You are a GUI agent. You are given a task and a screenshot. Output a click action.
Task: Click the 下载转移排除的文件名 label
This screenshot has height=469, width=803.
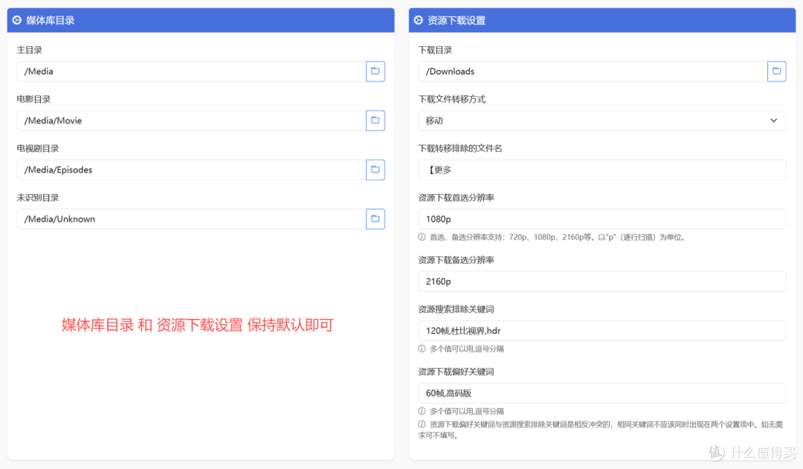pyautogui.click(x=460, y=149)
